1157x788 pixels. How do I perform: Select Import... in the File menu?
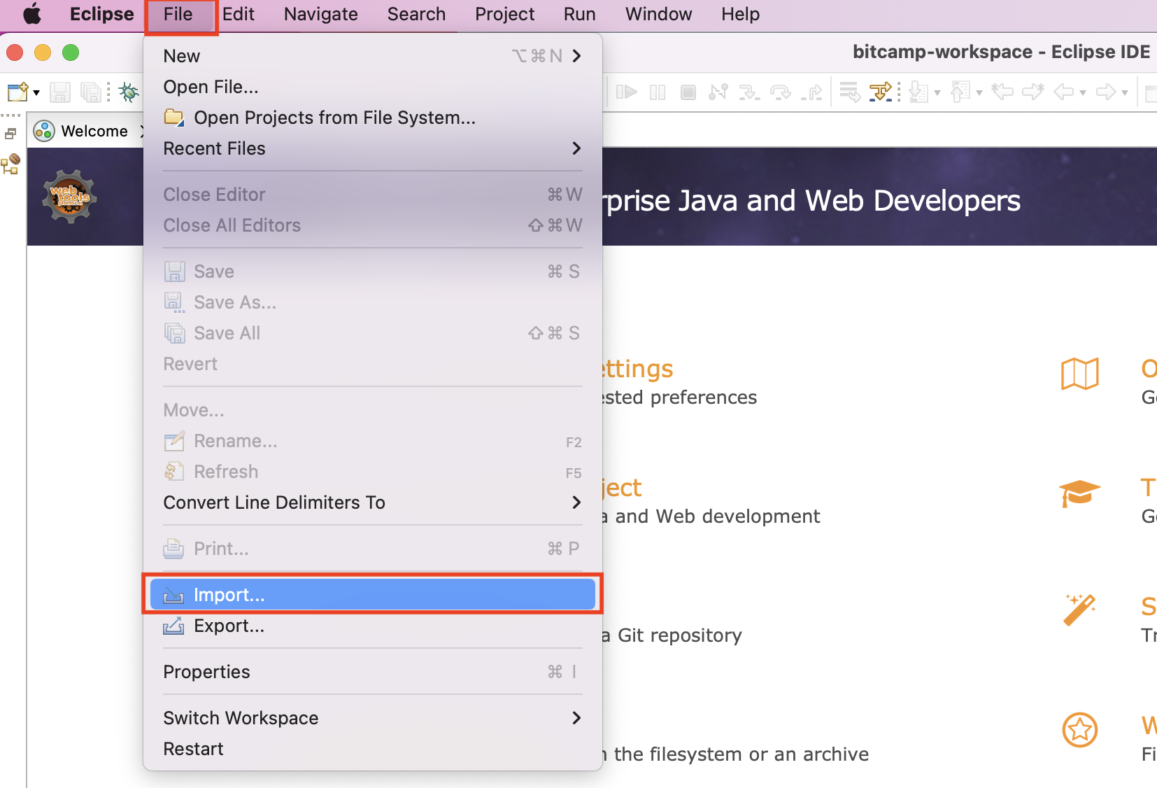[372, 595]
